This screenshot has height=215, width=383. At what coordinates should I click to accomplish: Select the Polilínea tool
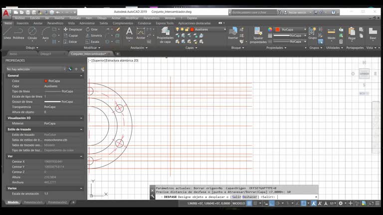tap(18, 33)
